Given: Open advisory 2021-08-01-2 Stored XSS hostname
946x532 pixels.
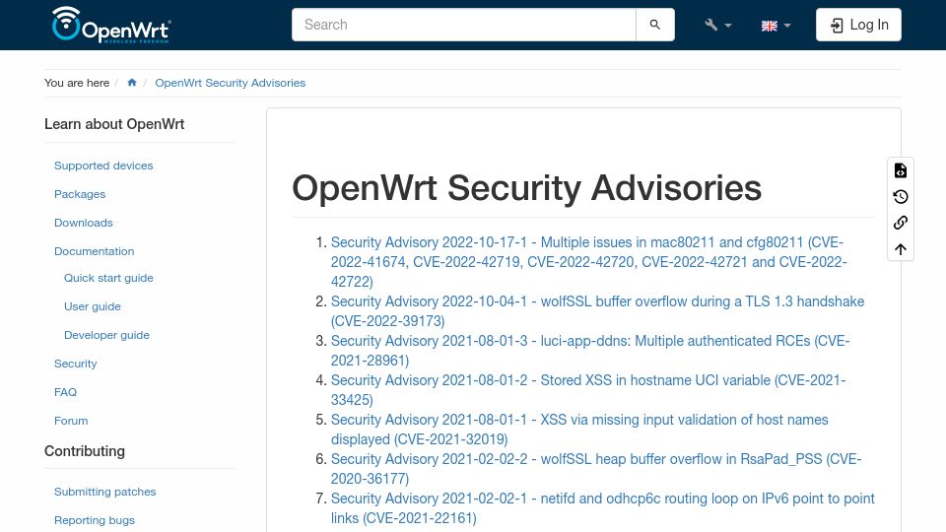Looking at the screenshot, I should tap(588, 390).
